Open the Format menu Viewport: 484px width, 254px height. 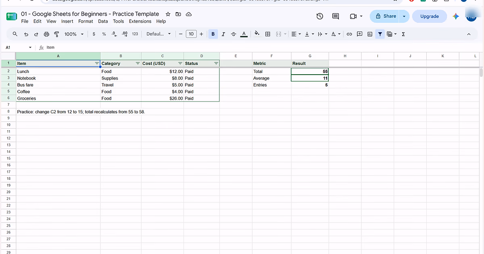click(x=86, y=21)
